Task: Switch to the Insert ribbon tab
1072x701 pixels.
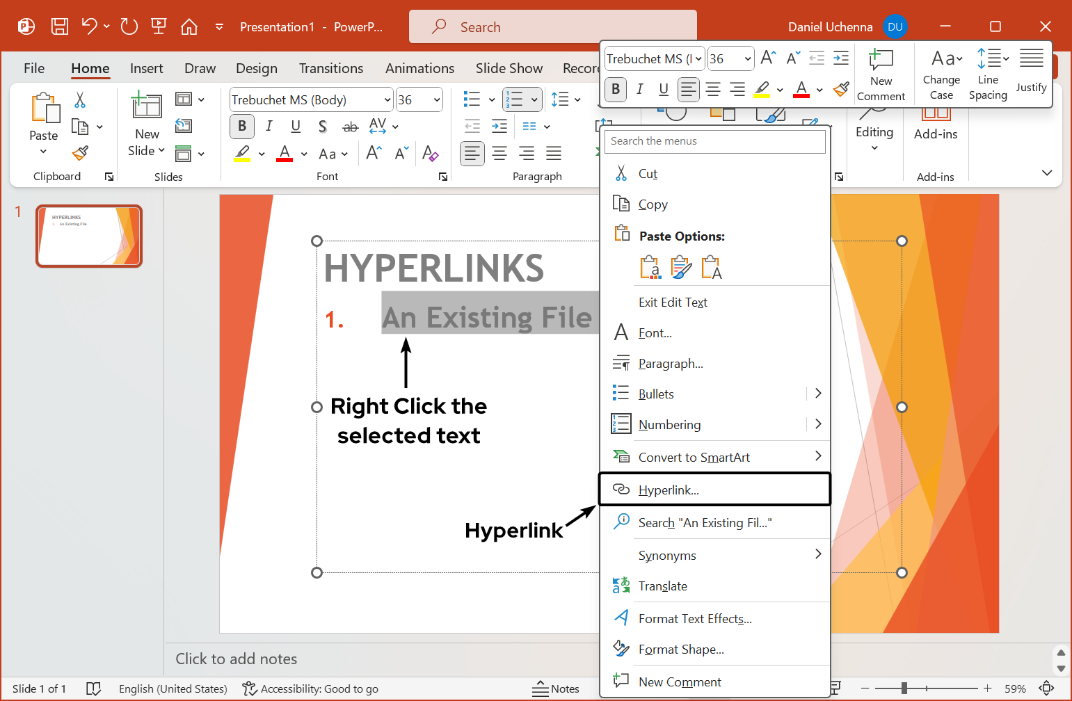Action: point(146,67)
